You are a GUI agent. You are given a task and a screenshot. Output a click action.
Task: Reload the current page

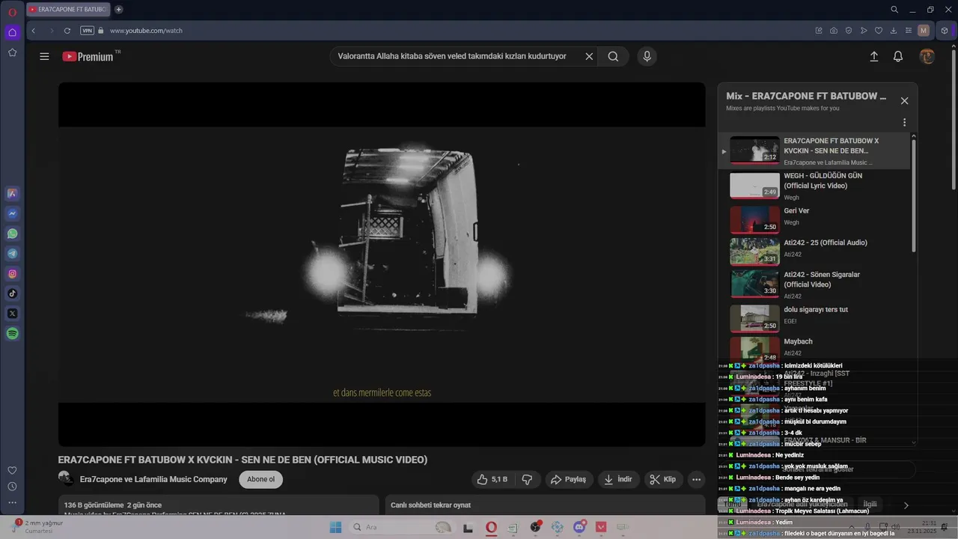[x=67, y=31]
